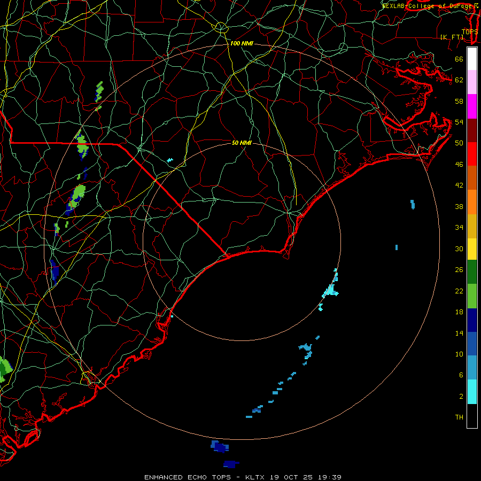Pick the bright yellow legend swatch
The image size is (481, 481).
(472, 249)
